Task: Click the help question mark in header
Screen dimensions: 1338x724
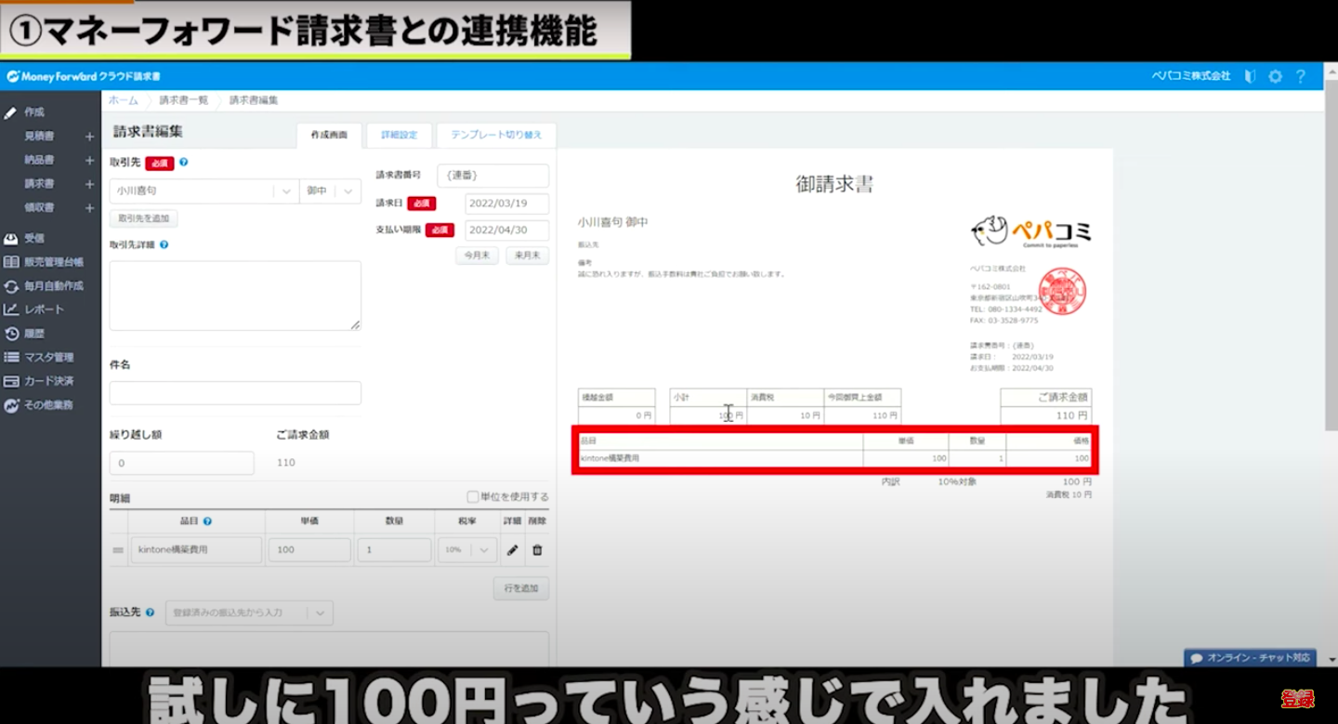Action: click(1301, 76)
